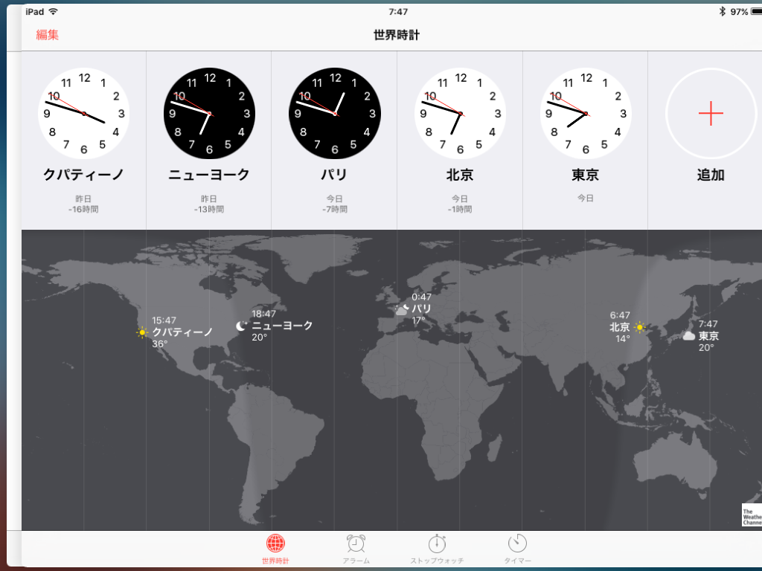
Task: Click the cloudy-night icon next to パリ on map
Action: [402, 309]
